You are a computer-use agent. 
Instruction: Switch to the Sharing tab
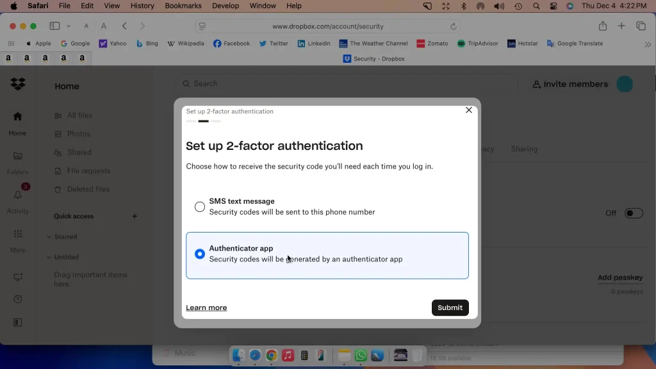(523, 149)
